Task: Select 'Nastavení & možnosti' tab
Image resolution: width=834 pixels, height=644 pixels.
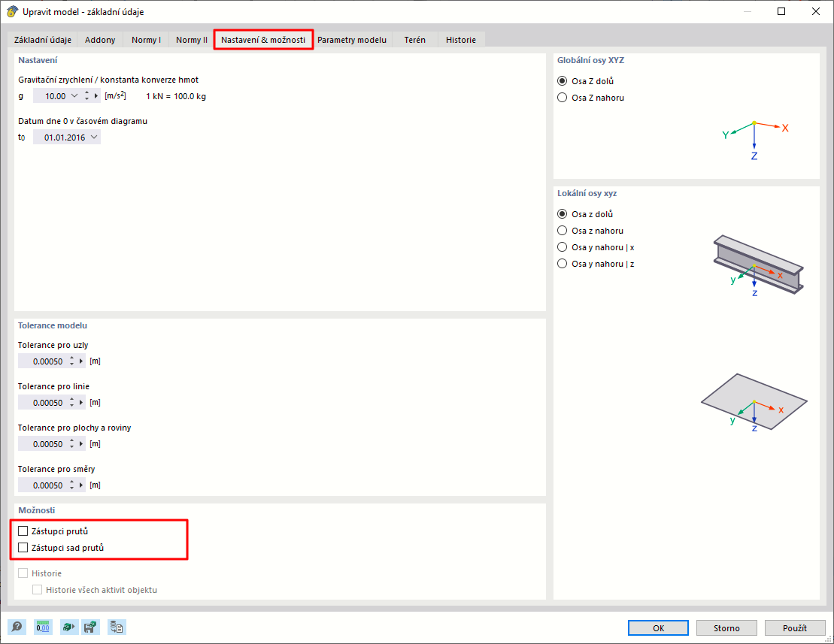Action: 263,40
